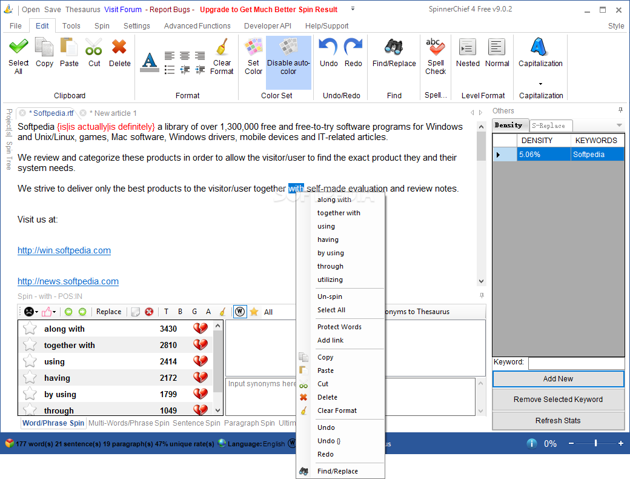Click Add link in context menu
The image size is (630, 479).
coord(330,340)
